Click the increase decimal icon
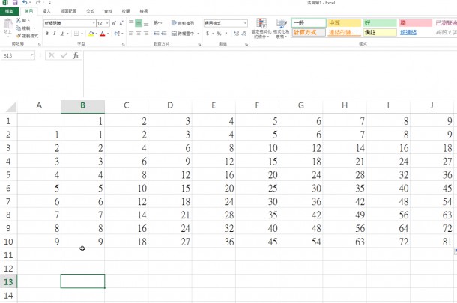457x303 pixels. tap(237, 34)
